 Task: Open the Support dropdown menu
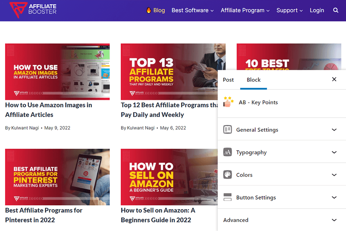click(289, 10)
